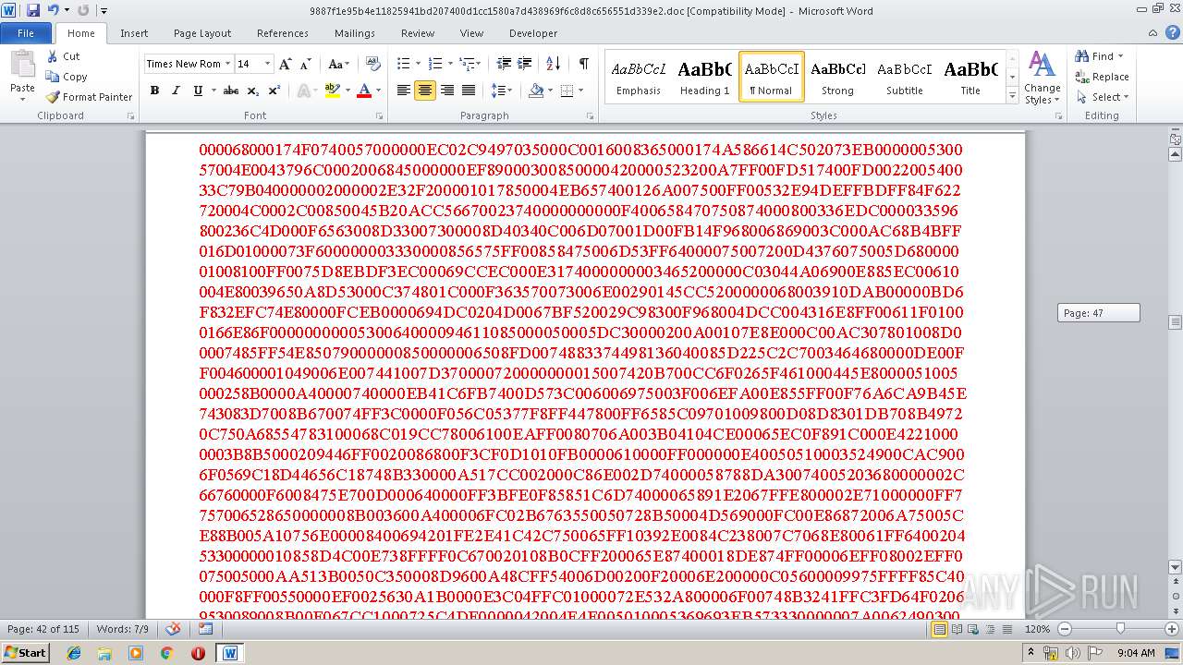Open Replace dialog
Viewport: 1183px width, 665px height.
pos(1102,77)
